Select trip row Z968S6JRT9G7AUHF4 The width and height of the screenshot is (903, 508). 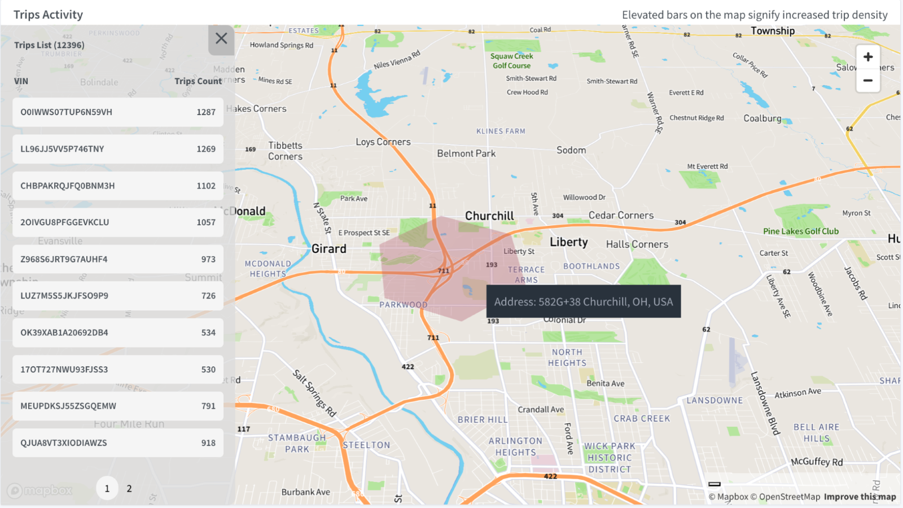[118, 259]
